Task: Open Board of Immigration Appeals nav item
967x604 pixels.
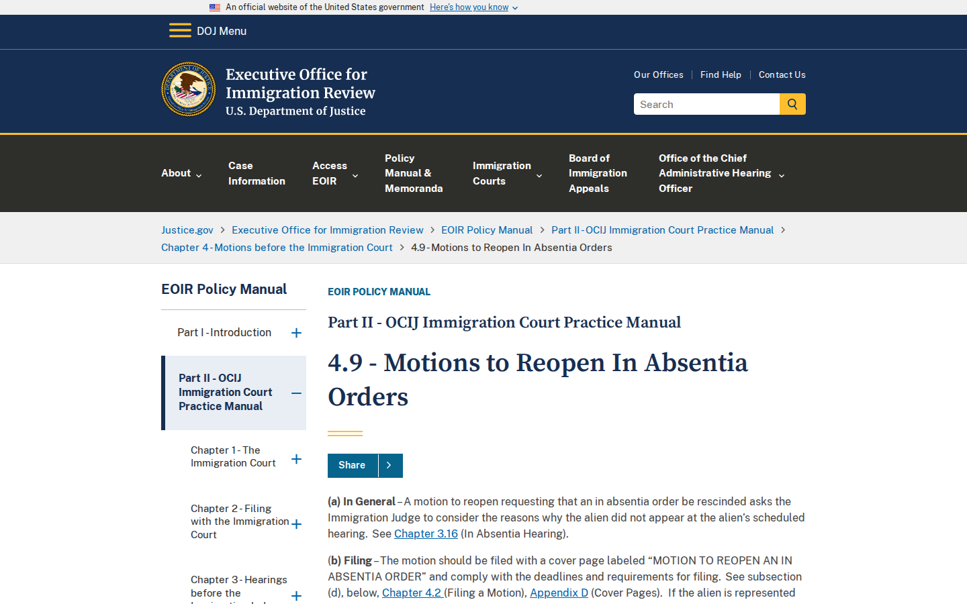Action: pos(598,173)
